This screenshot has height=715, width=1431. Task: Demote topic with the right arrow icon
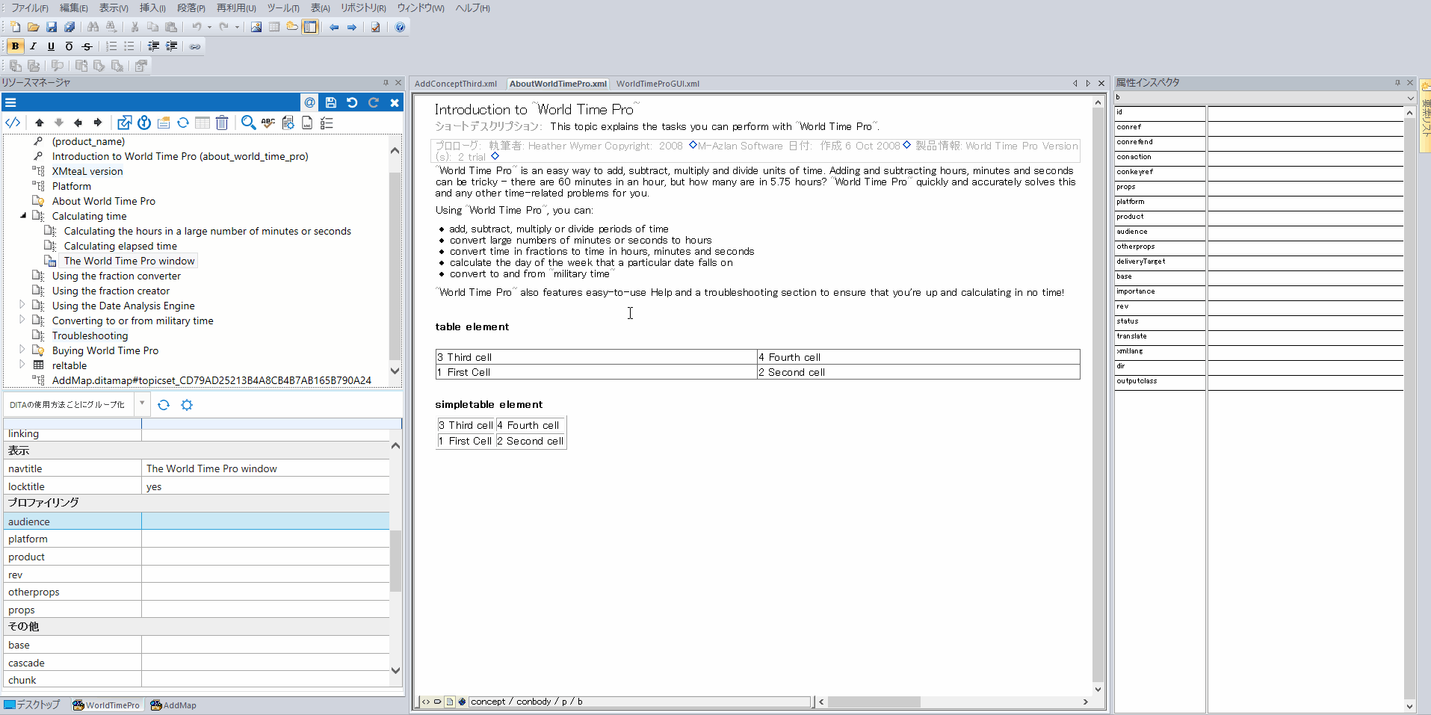pyautogui.click(x=98, y=123)
